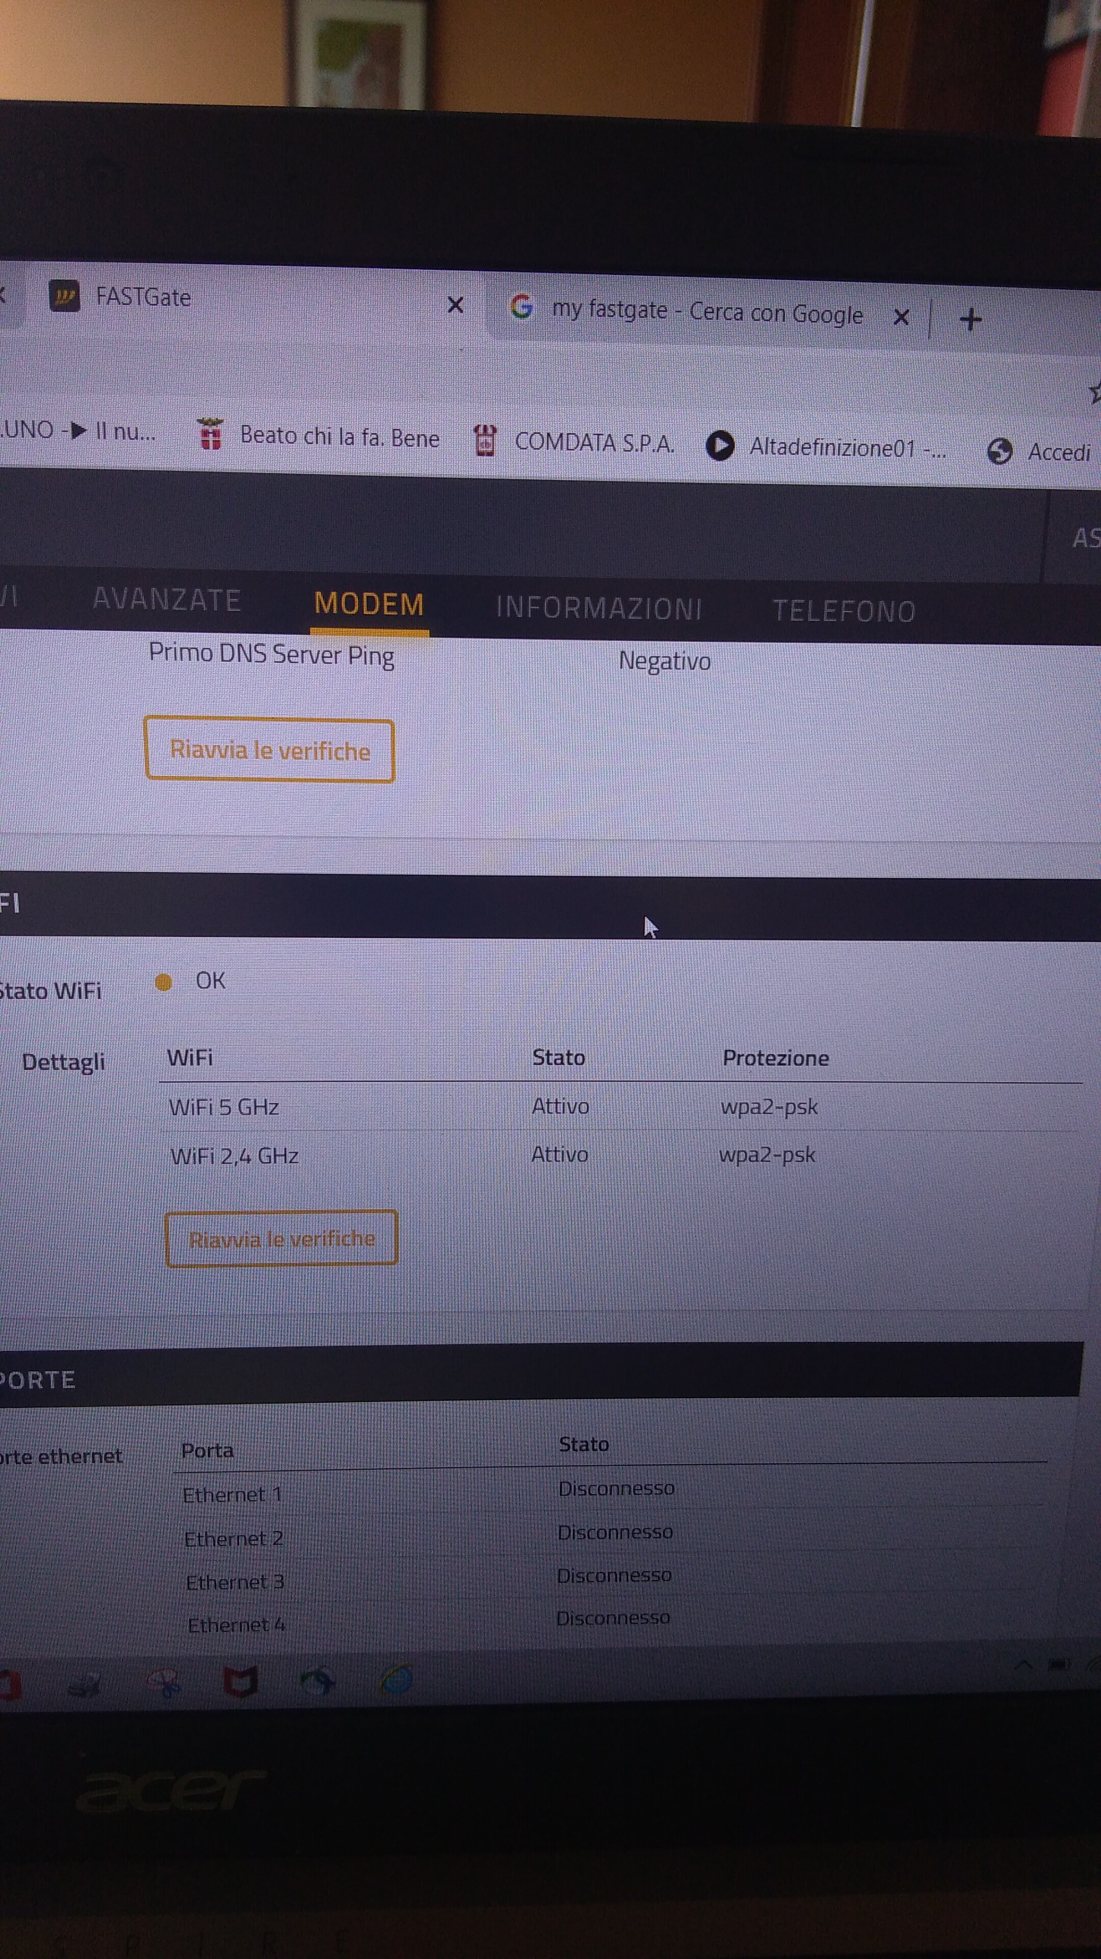Click 'Attivo' status of WiFi 2,4 GHz

tap(560, 1154)
